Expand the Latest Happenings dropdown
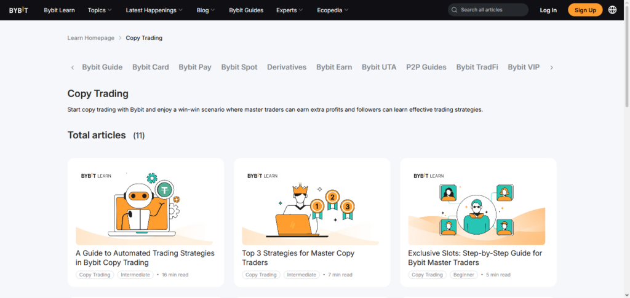630x298 pixels. [x=154, y=10]
